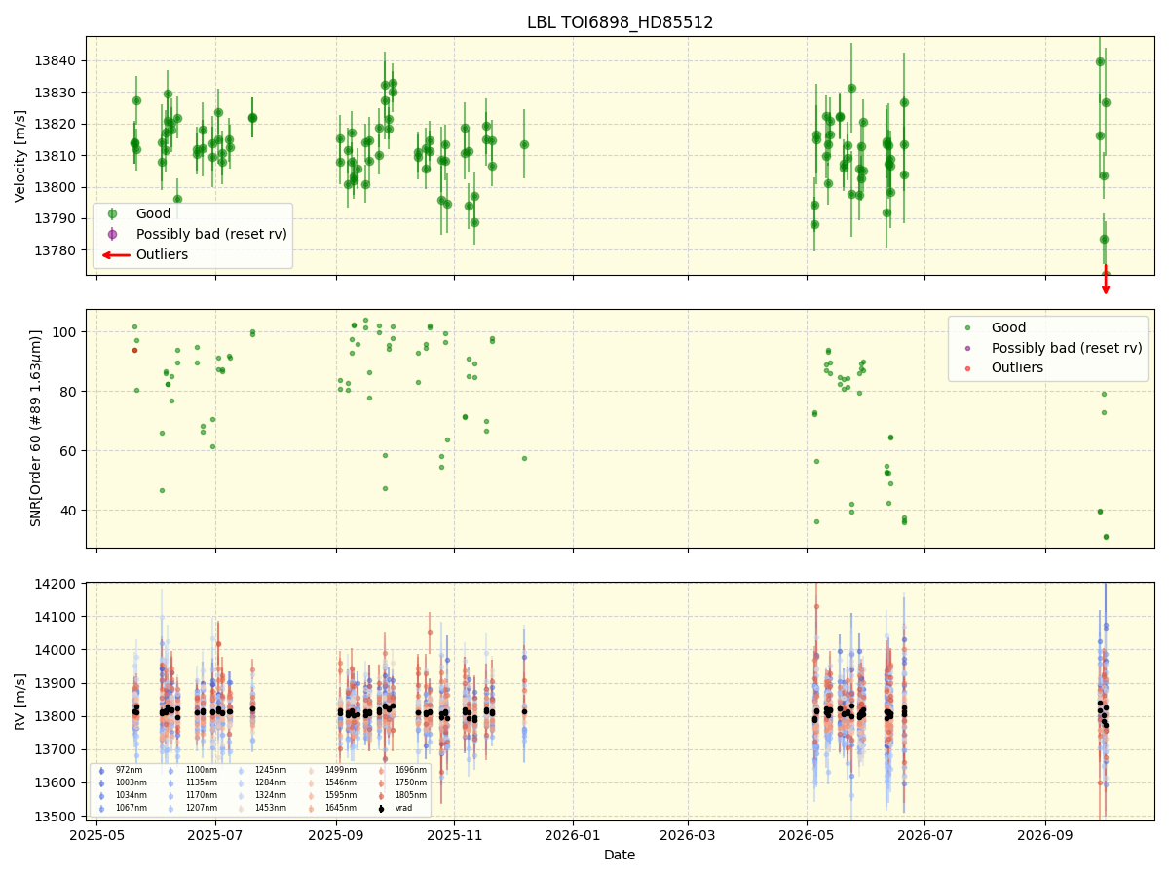Image resolution: width=1169 pixels, height=877 pixels.
Task: Click 'Possibly bad (reset rv)' in SNR legend
Action: [x=1067, y=348]
